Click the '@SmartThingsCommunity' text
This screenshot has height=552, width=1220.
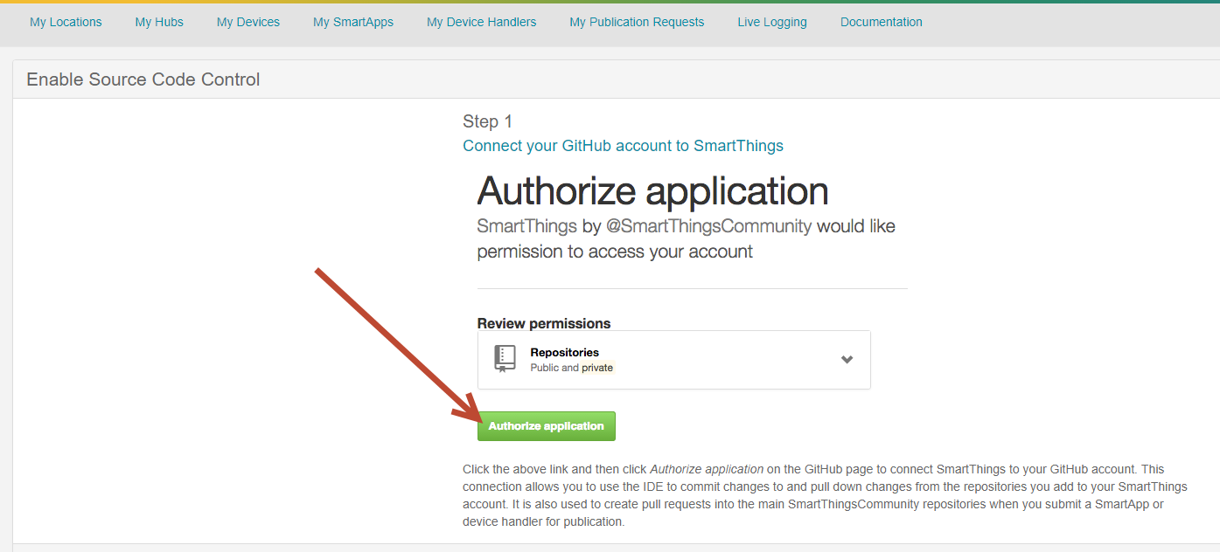(709, 226)
